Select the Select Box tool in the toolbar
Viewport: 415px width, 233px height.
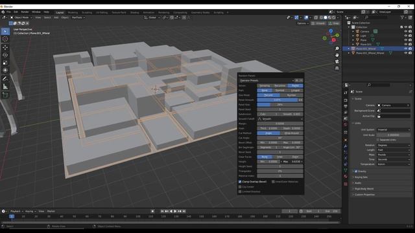tap(5, 32)
